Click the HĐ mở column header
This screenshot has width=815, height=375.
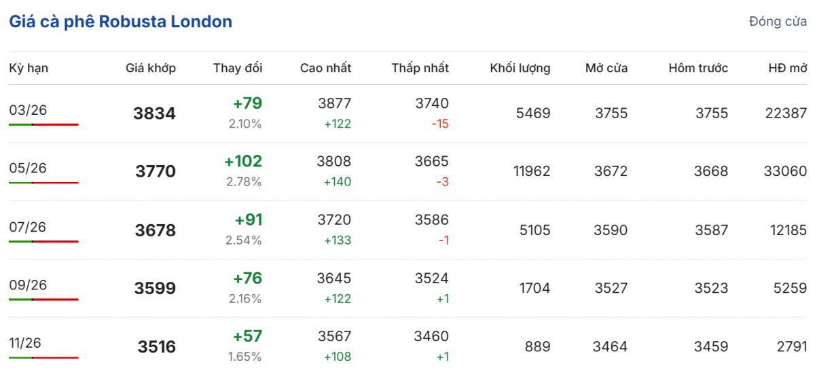click(788, 68)
